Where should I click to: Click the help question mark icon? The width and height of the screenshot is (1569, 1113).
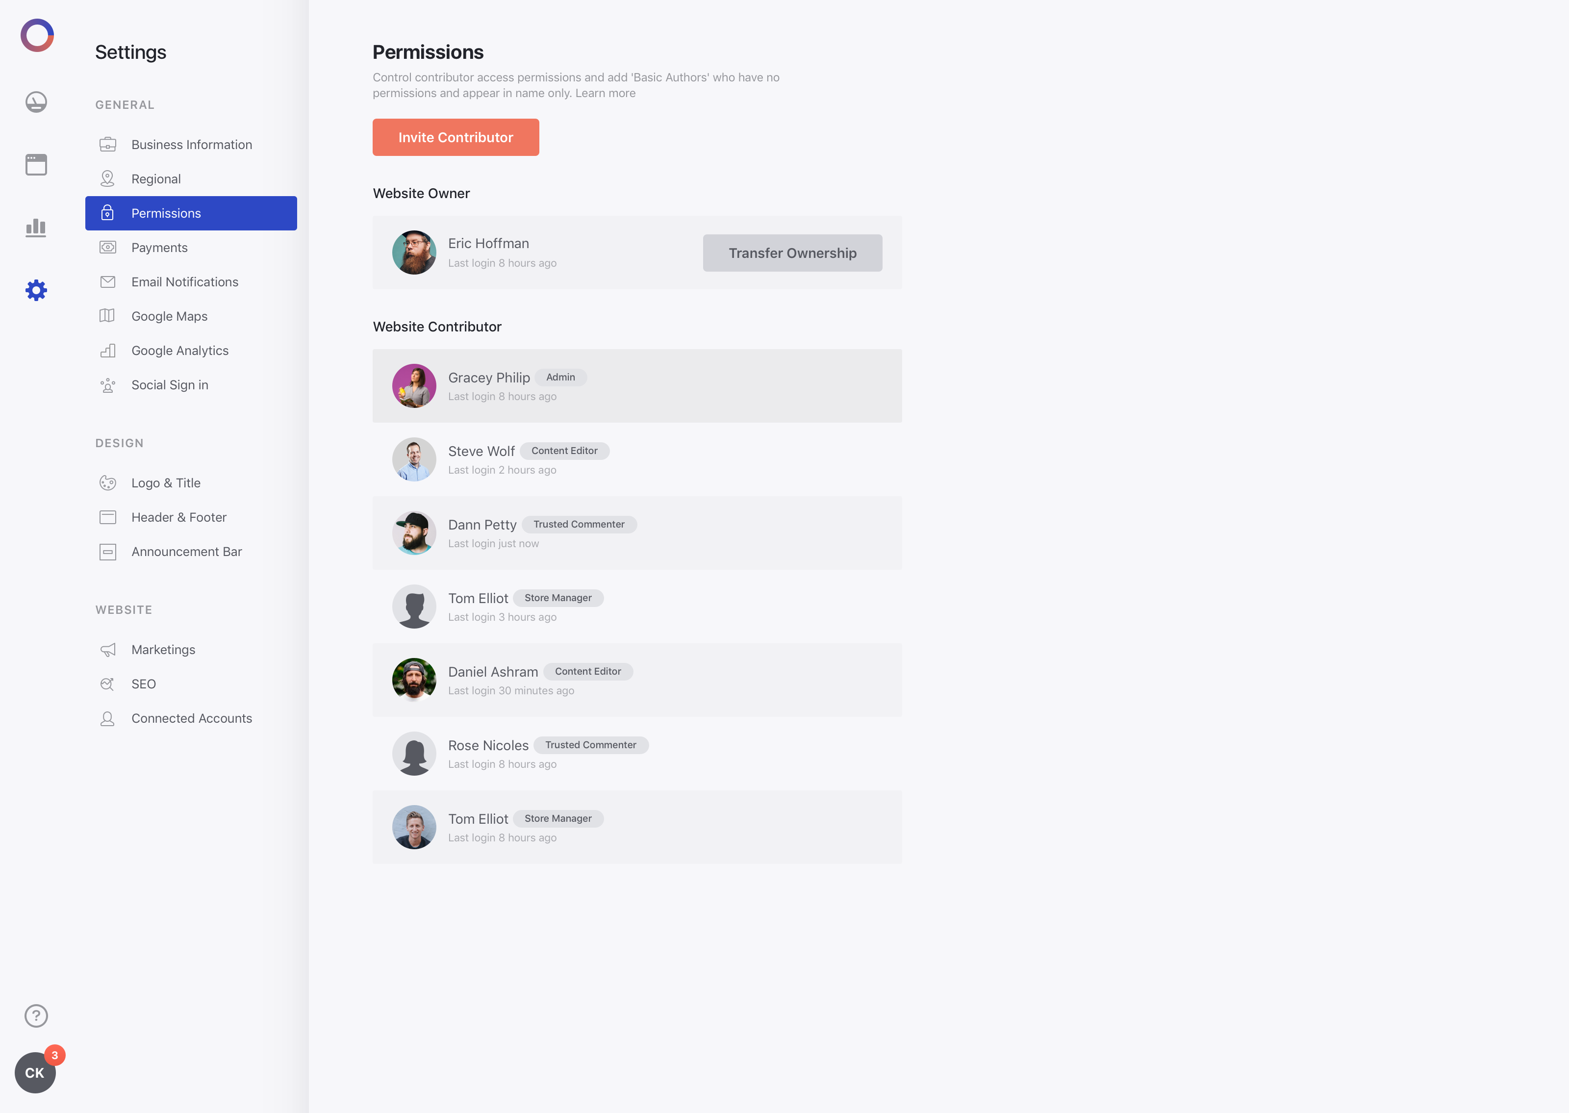tap(36, 1016)
